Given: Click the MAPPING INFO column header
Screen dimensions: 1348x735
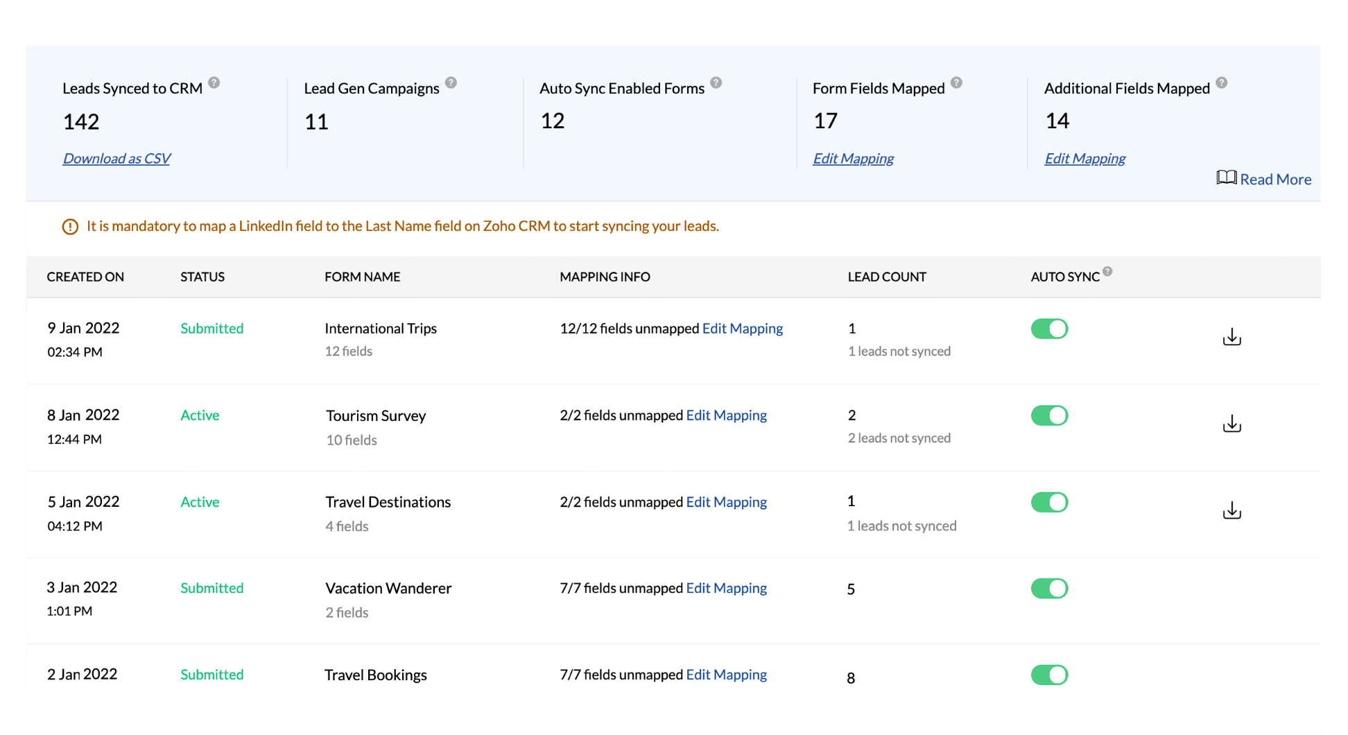Looking at the screenshot, I should tap(605, 277).
